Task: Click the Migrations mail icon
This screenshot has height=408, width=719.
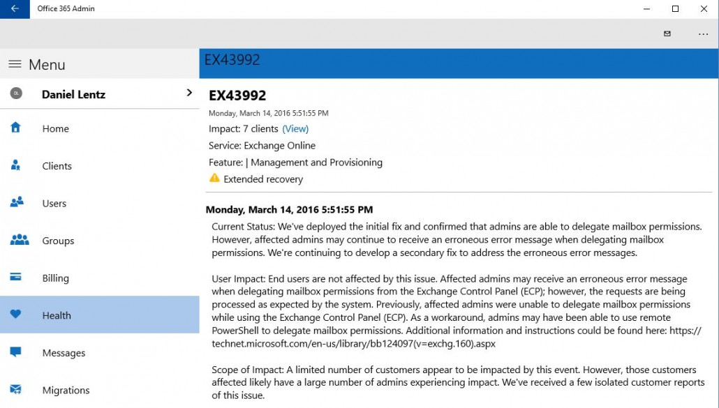Action: 15,390
